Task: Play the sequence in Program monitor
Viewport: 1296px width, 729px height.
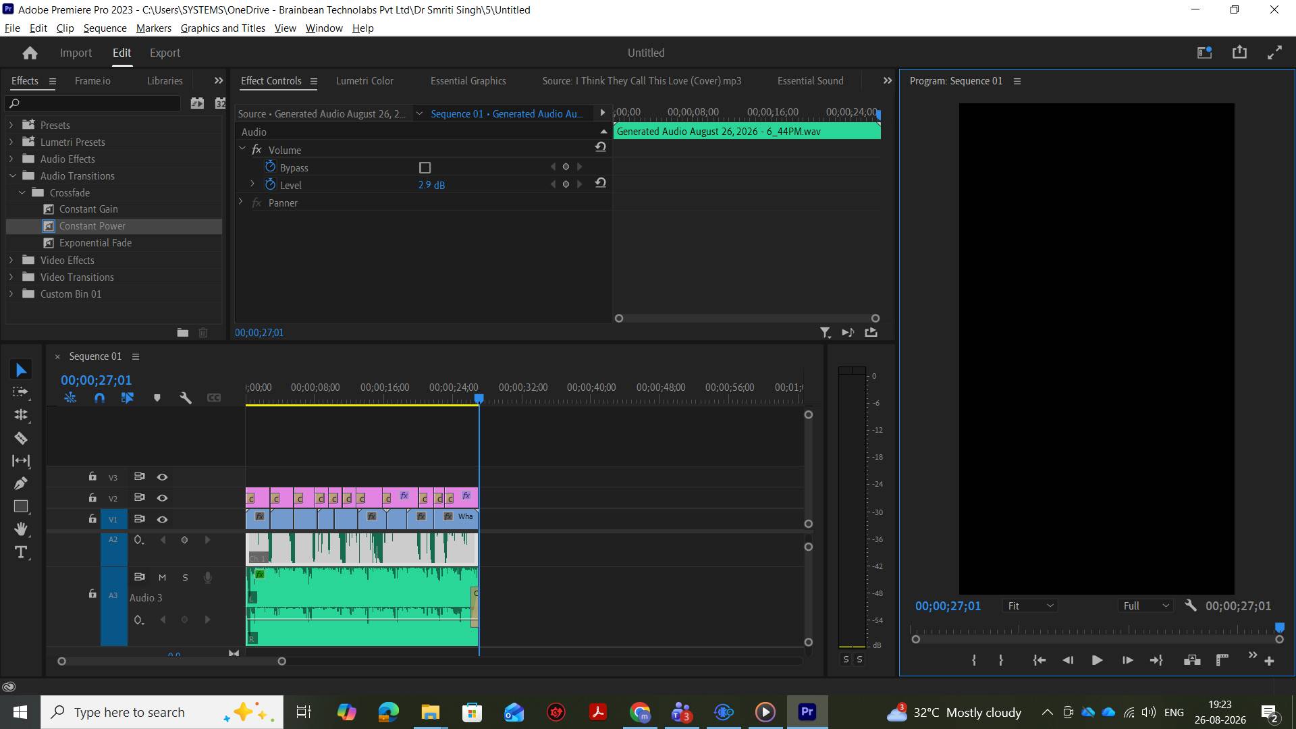Action: tap(1097, 661)
